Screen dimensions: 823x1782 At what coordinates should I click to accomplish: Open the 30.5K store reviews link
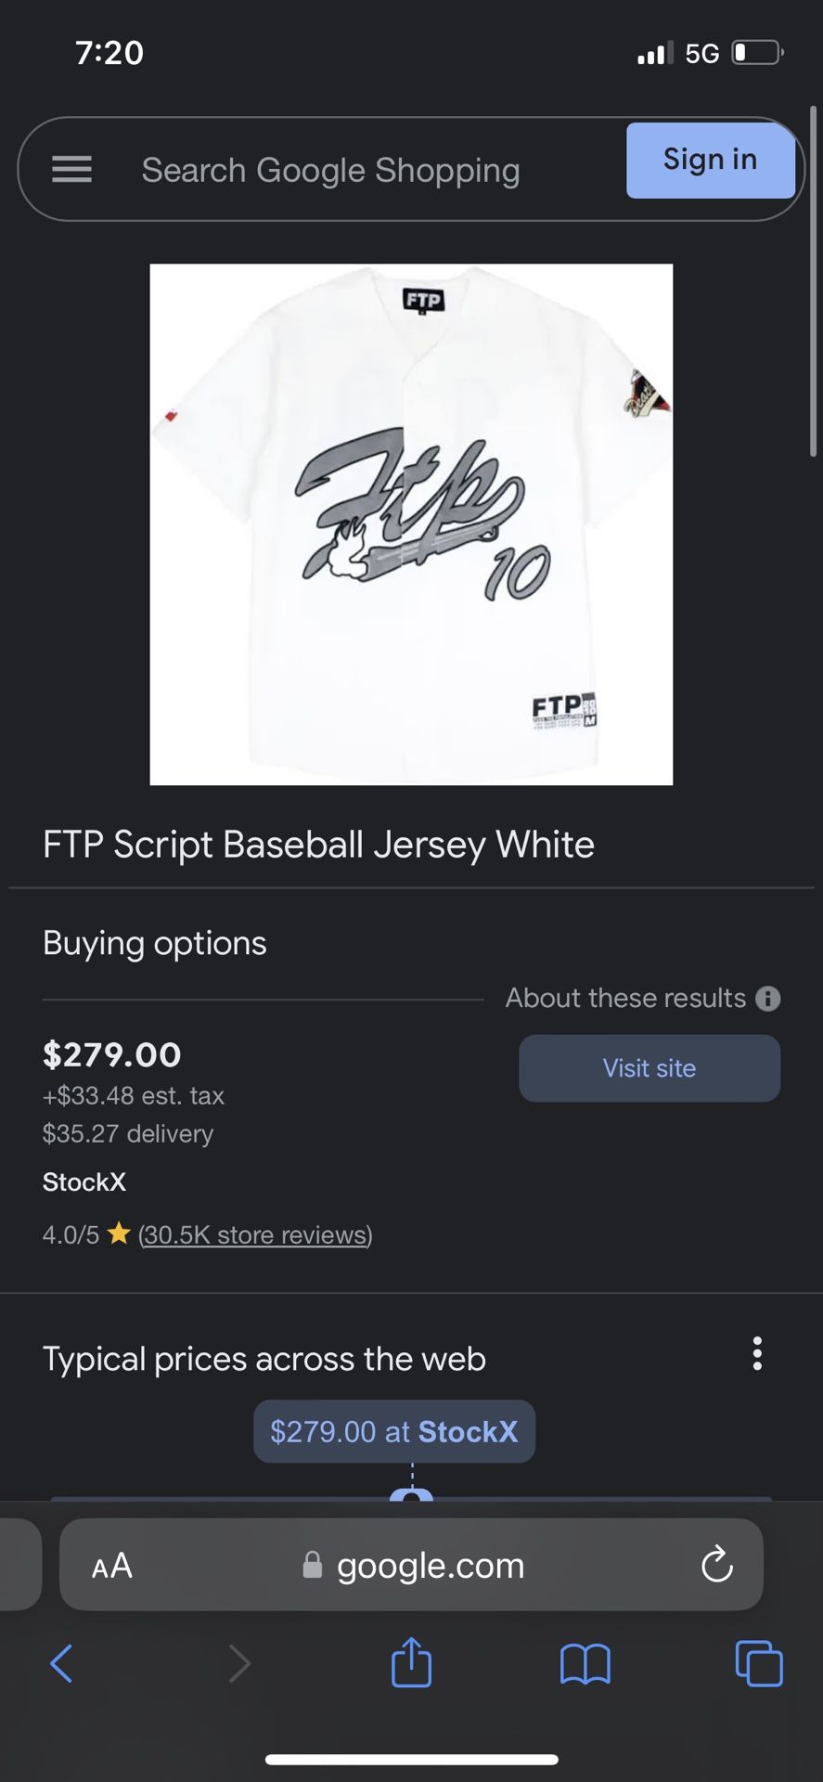click(255, 1235)
